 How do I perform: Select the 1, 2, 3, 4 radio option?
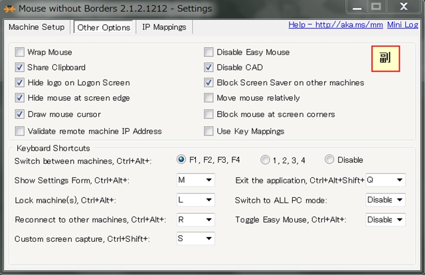265,159
